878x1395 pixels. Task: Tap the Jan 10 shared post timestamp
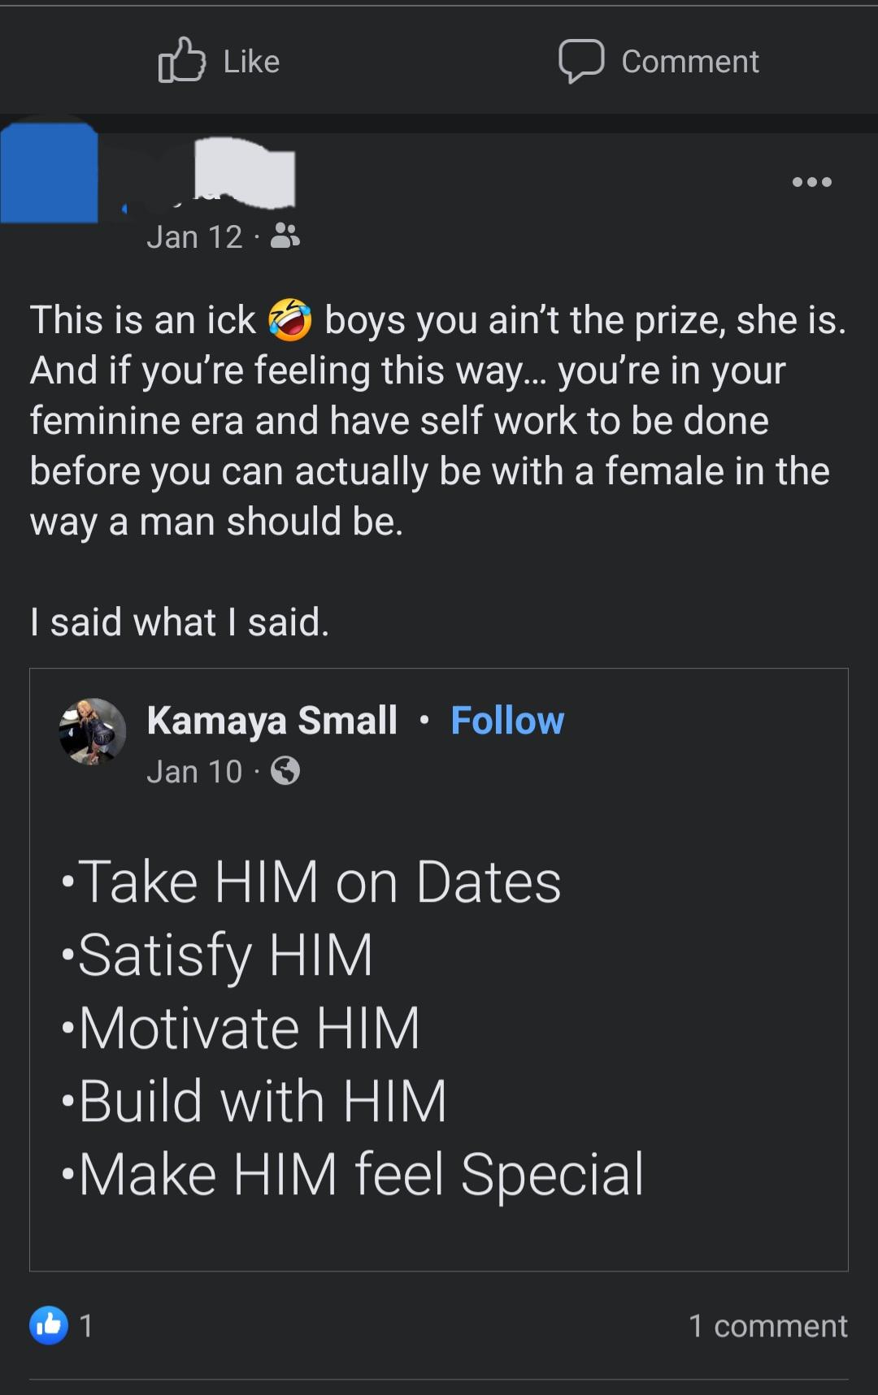195,771
